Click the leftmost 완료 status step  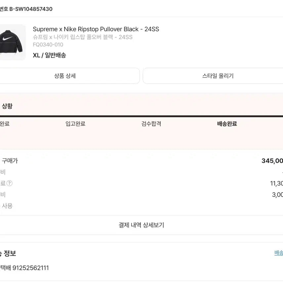point(5,124)
